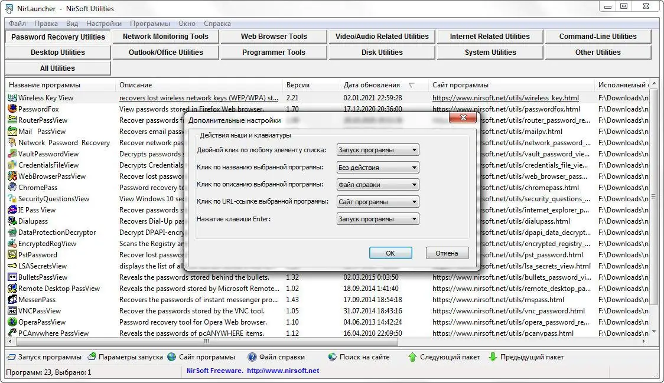The width and height of the screenshot is (664, 383).
Task: Open Файл справки help icon
Action: (253, 356)
